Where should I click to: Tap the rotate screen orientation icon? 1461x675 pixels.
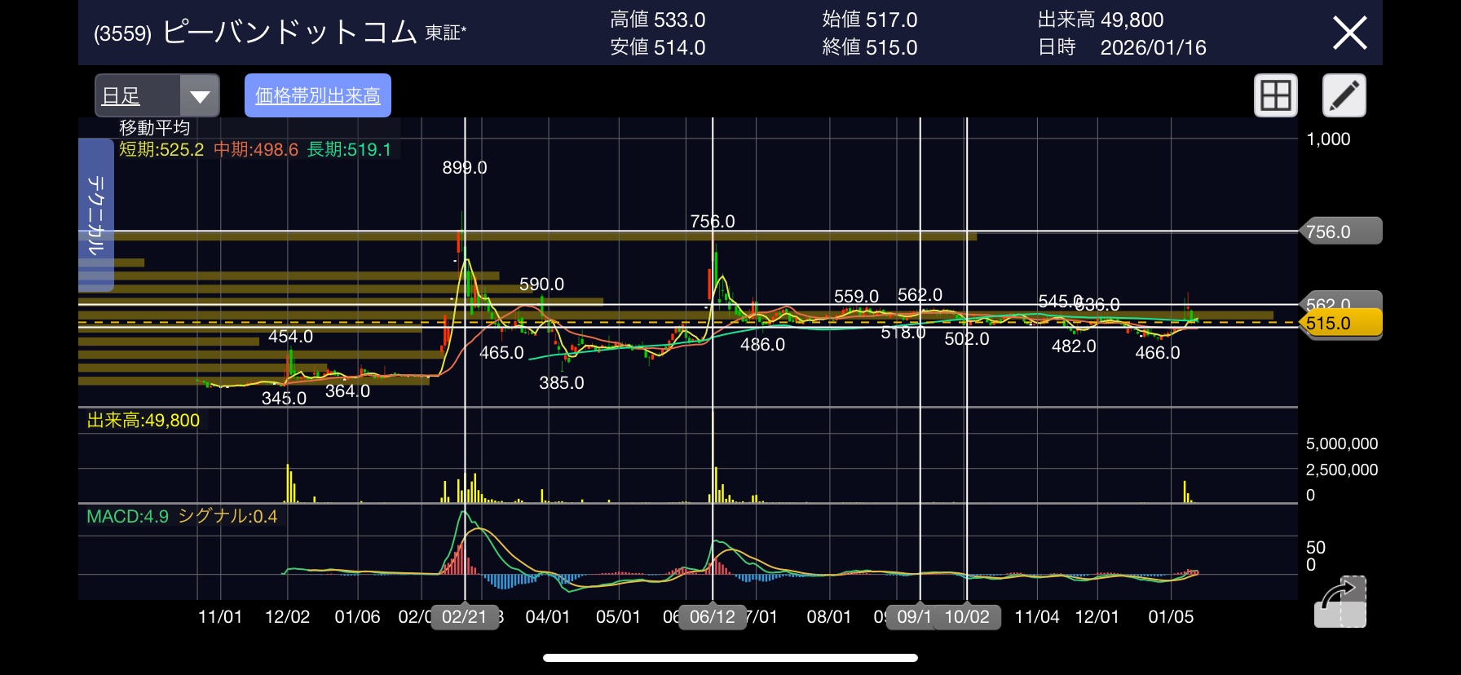click(1340, 602)
